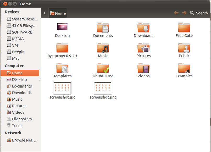
Task: Maximize the Home window
Action: click(x=15, y=4)
